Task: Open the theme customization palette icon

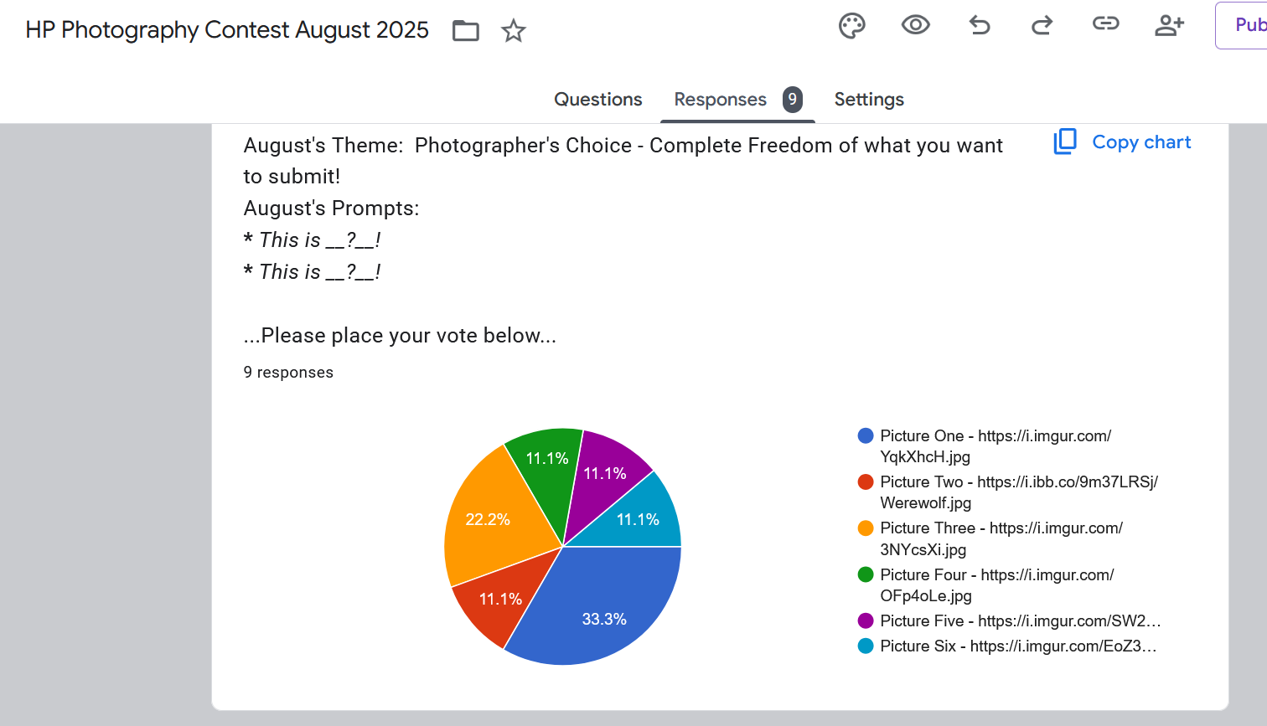Action: (851, 26)
